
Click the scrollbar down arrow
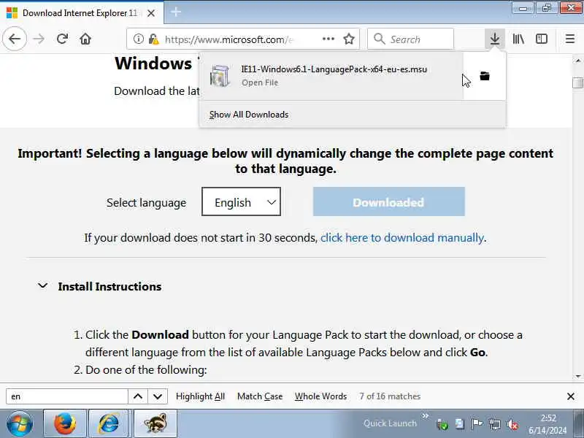pyautogui.click(x=578, y=376)
